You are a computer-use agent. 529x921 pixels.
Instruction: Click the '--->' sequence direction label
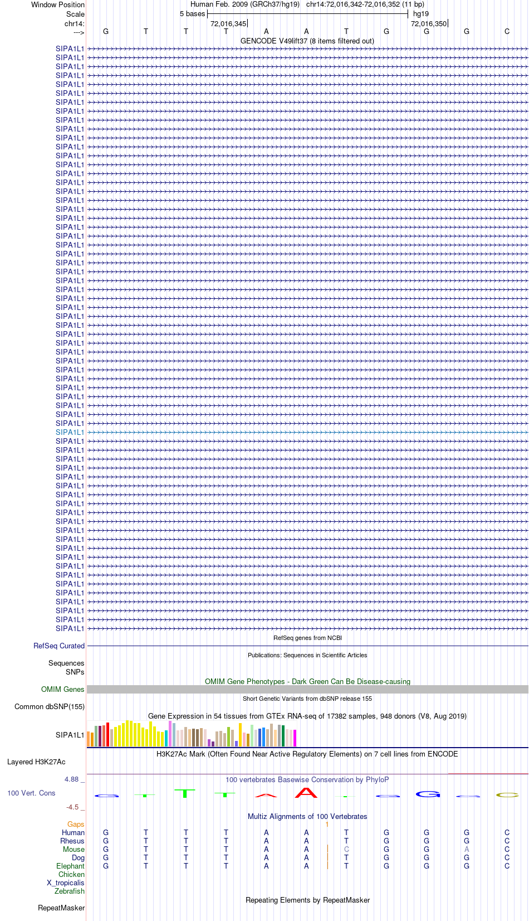pyautogui.click(x=79, y=32)
